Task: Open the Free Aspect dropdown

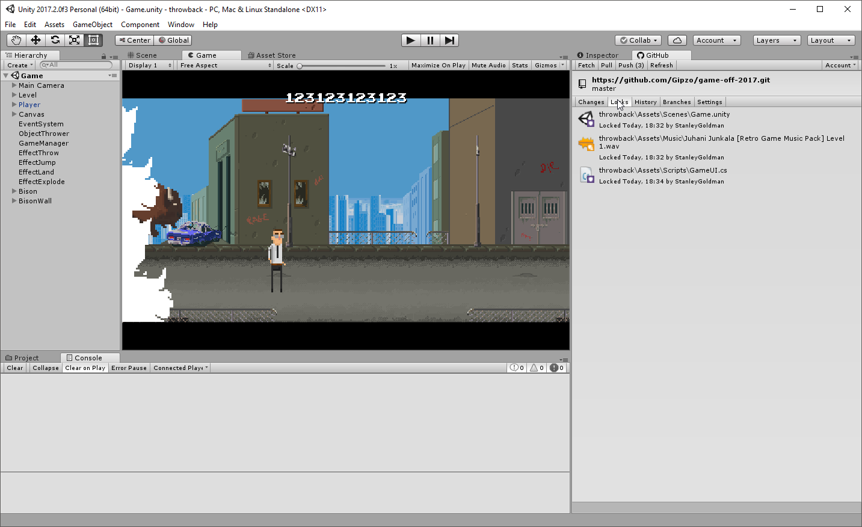Action: (224, 65)
